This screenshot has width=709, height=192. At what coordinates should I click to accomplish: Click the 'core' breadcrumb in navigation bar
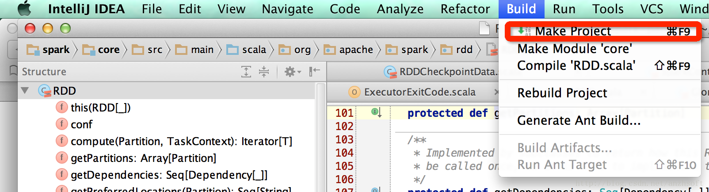(109, 50)
